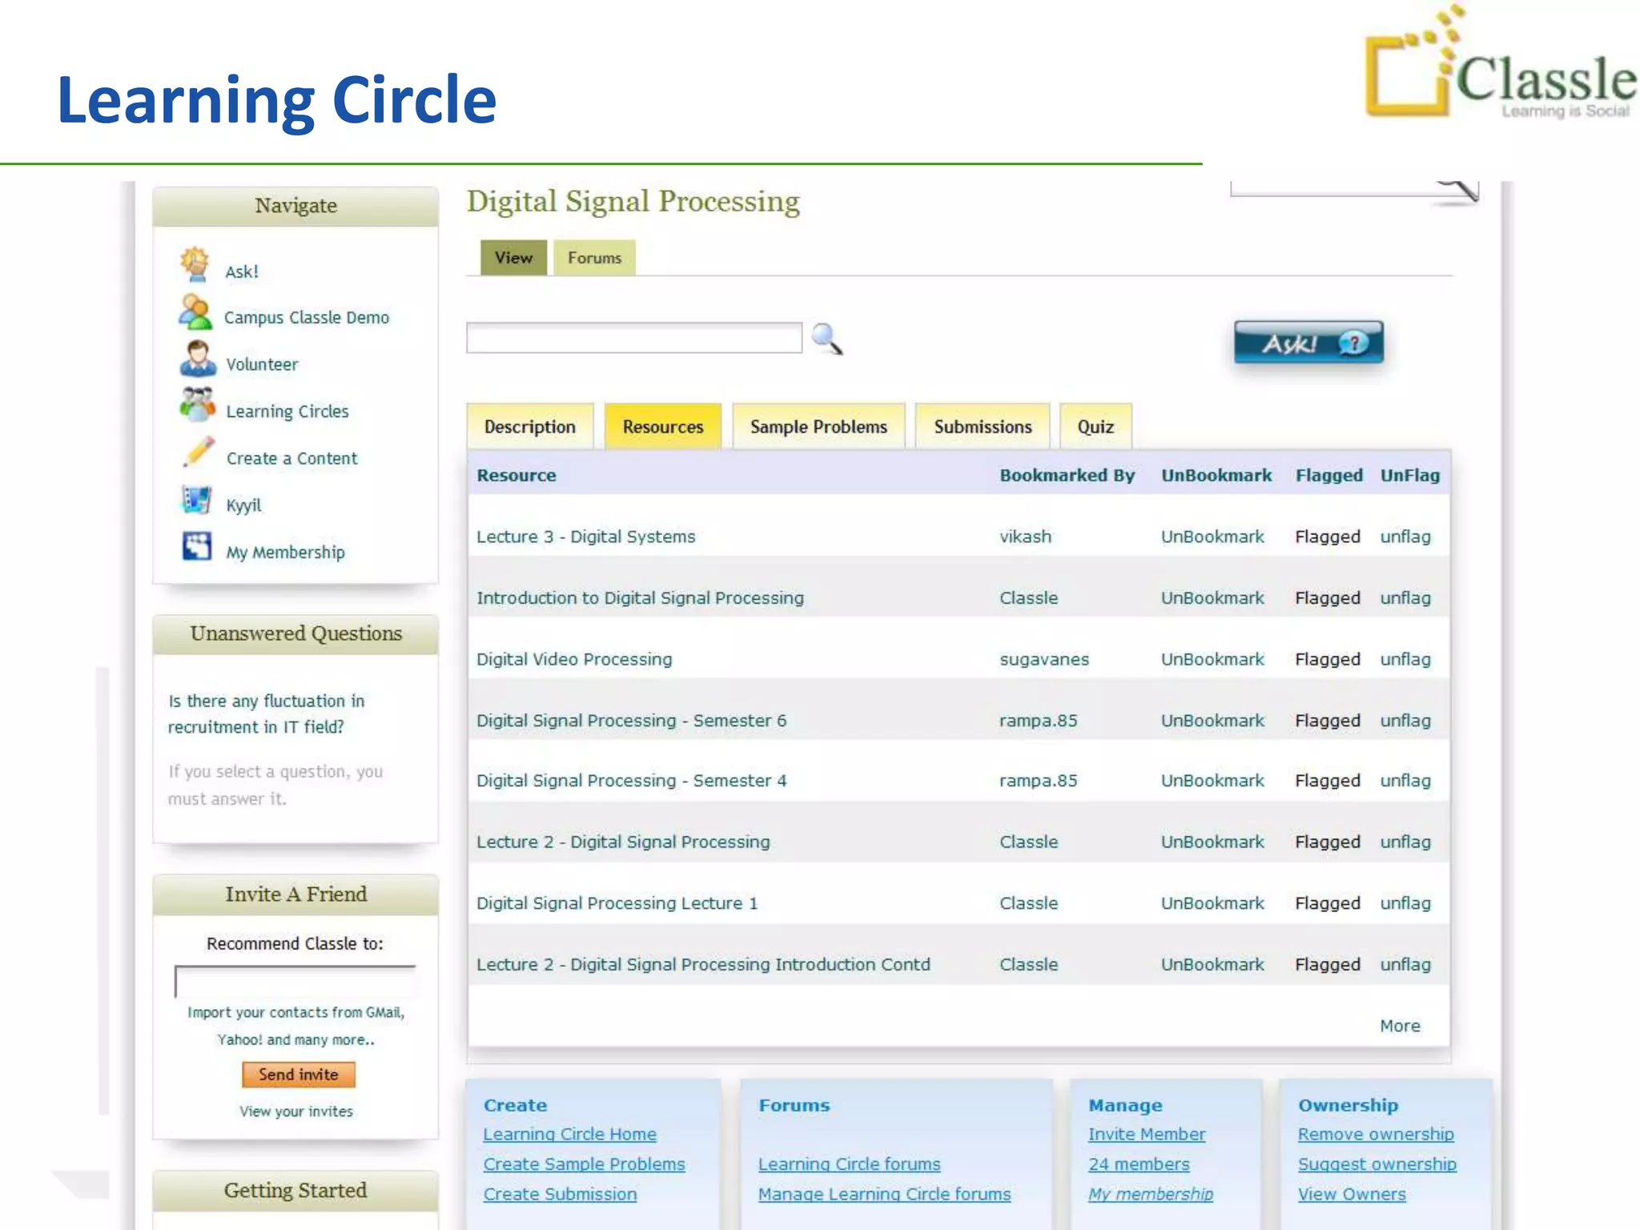This screenshot has height=1230, width=1640.
Task: Open Lecture 2 - Digital Signal Processing resource
Action: click(623, 842)
